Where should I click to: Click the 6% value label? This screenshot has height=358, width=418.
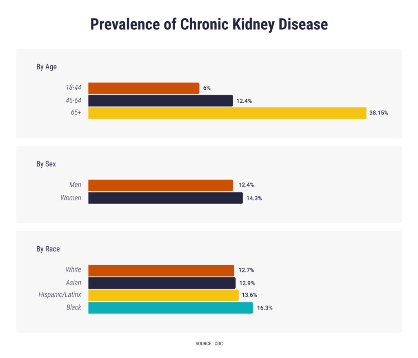pos(207,88)
